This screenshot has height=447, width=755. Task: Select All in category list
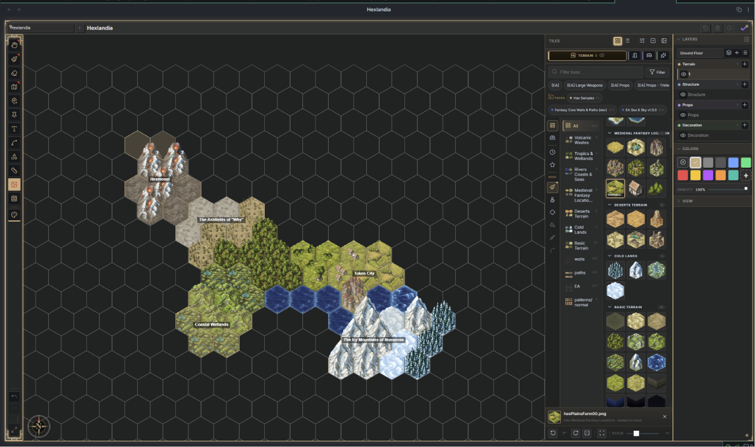582,126
